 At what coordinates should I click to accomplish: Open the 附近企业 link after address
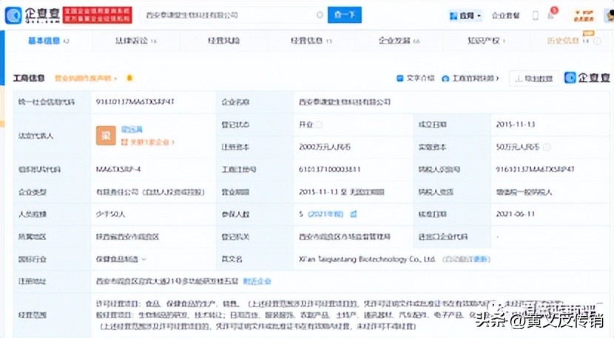[257, 281]
